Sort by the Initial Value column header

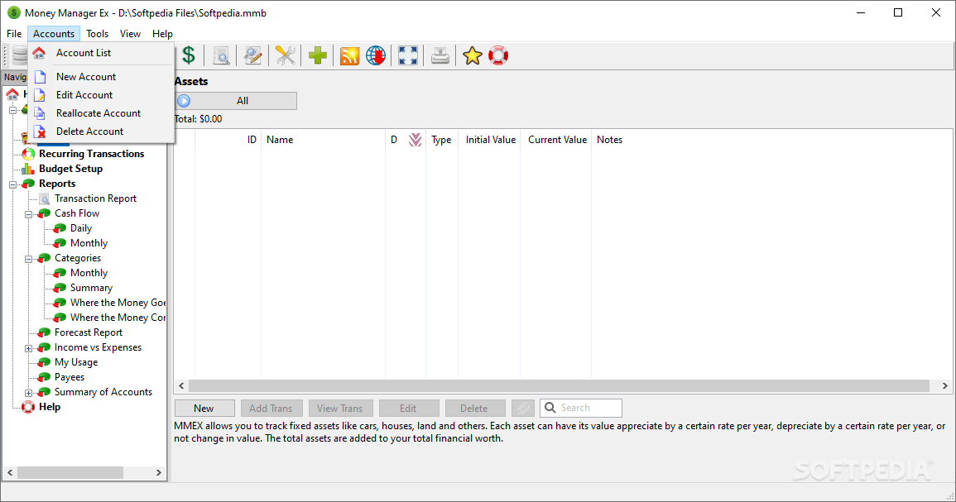pyautogui.click(x=490, y=140)
